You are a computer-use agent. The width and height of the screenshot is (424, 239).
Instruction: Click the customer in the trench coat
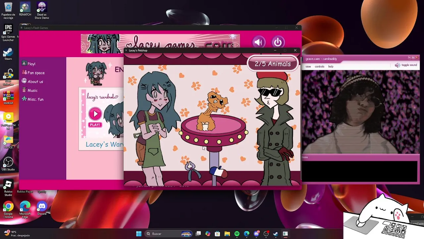point(274,129)
